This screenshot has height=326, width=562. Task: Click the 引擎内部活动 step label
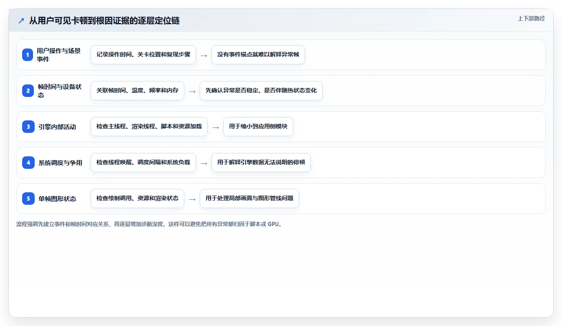[x=57, y=127]
